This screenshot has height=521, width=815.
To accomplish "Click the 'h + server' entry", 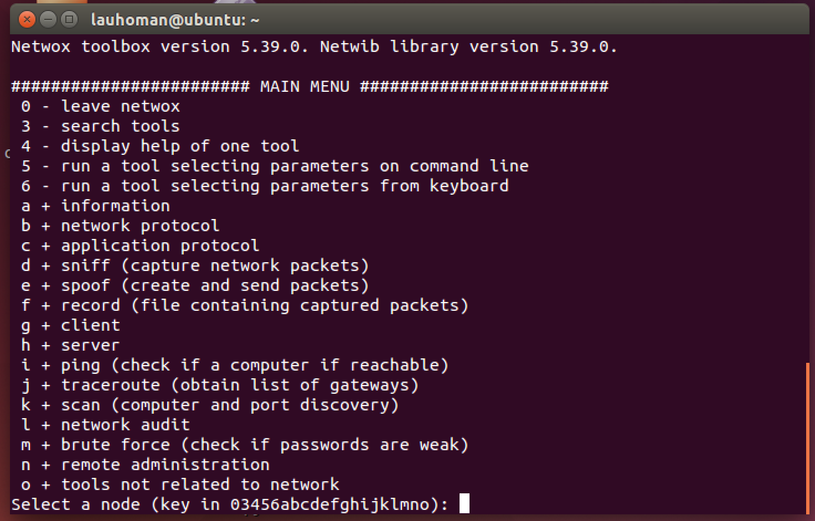I will pyautogui.click(x=70, y=345).
